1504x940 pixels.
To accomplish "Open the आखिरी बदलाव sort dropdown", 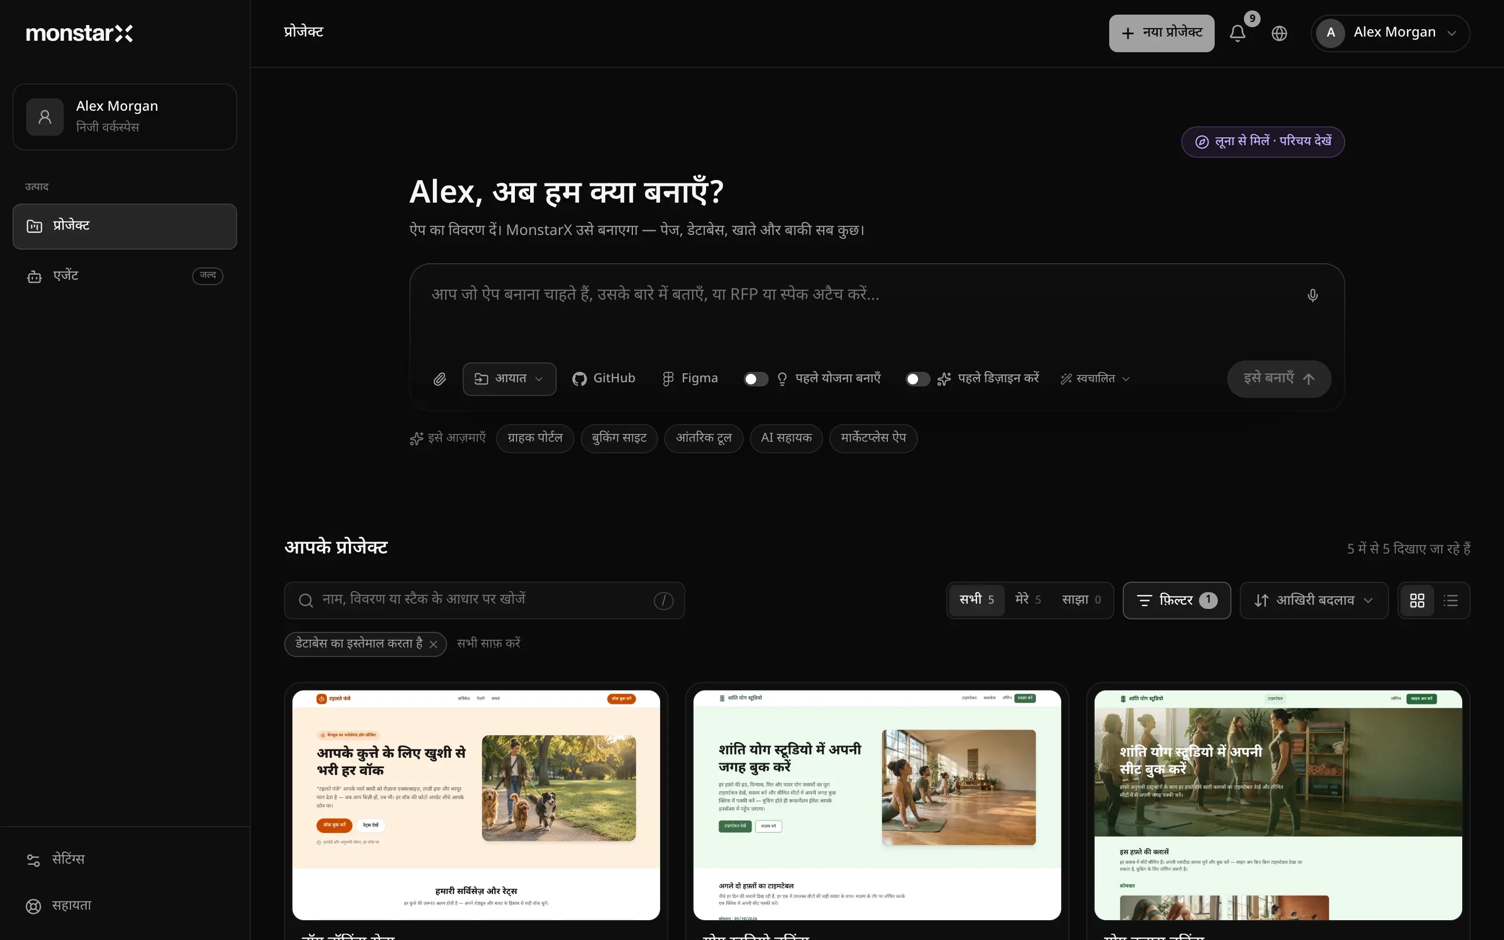I will 1314,601.
